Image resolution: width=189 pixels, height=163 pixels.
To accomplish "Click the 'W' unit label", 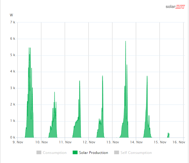I will 11,15.
